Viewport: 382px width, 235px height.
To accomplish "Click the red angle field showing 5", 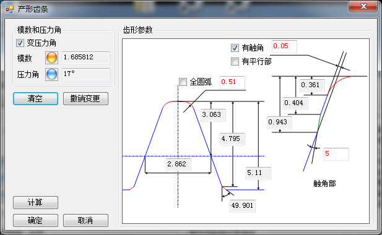I will [x=336, y=154].
